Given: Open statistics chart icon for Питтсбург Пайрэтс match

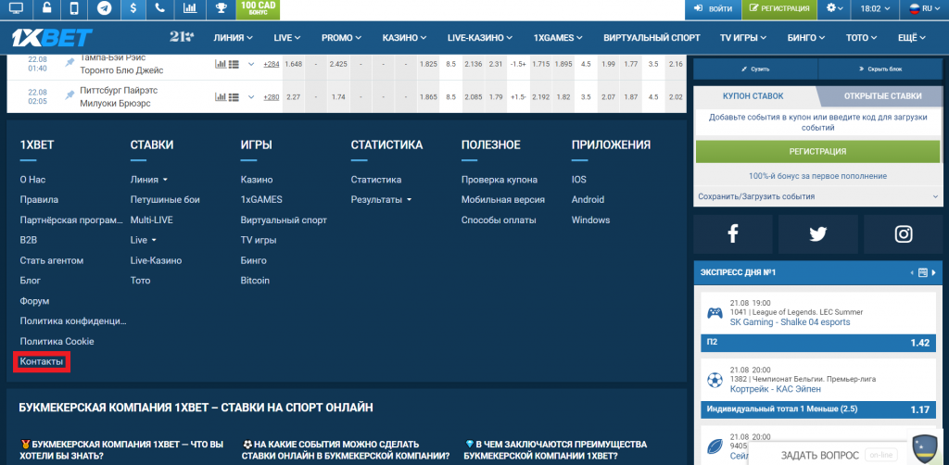Looking at the screenshot, I should (x=221, y=96).
